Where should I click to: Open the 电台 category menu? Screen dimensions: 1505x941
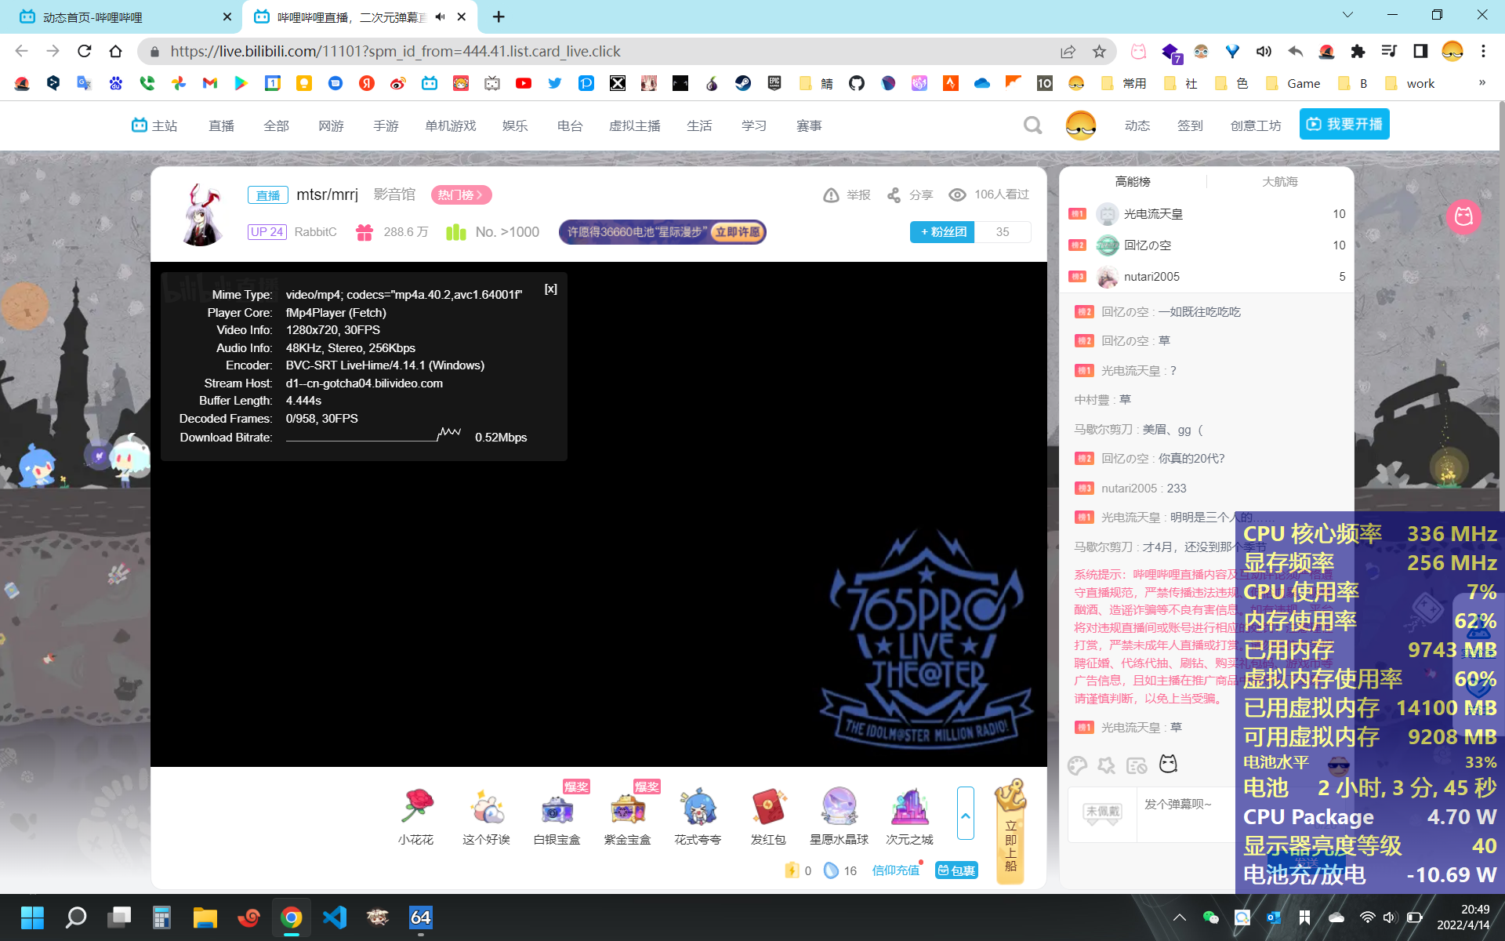pos(570,125)
